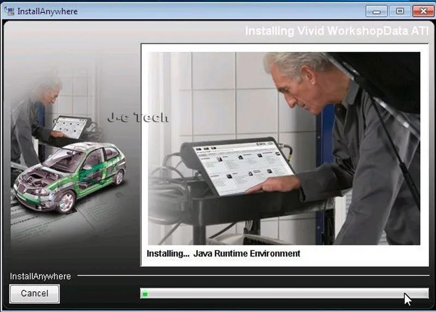Viewport: 436px width, 312px height.
Task: Cancel the Vivid WorkshopData installation
Action: (x=34, y=293)
